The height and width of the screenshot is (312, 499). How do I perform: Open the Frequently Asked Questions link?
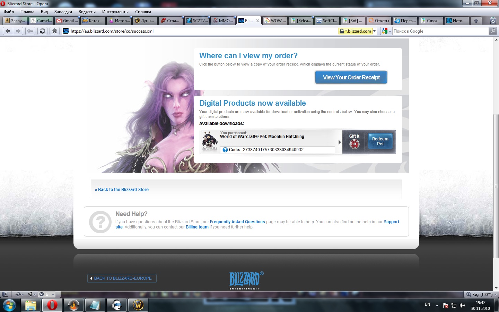pyautogui.click(x=237, y=222)
